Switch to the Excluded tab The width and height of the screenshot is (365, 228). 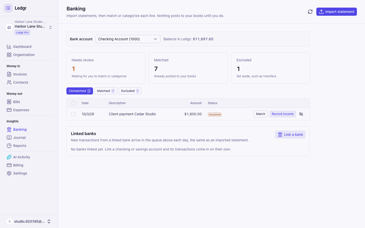tap(130, 91)
